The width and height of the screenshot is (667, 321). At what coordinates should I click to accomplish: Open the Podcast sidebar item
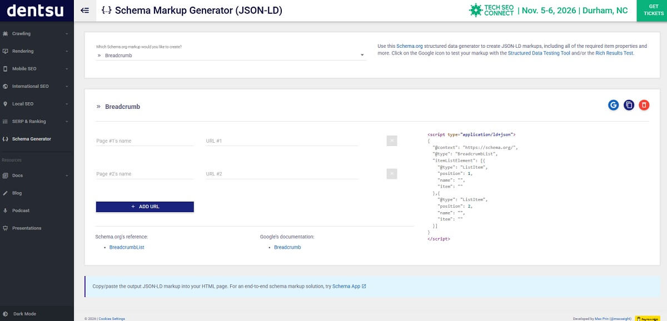37,210
